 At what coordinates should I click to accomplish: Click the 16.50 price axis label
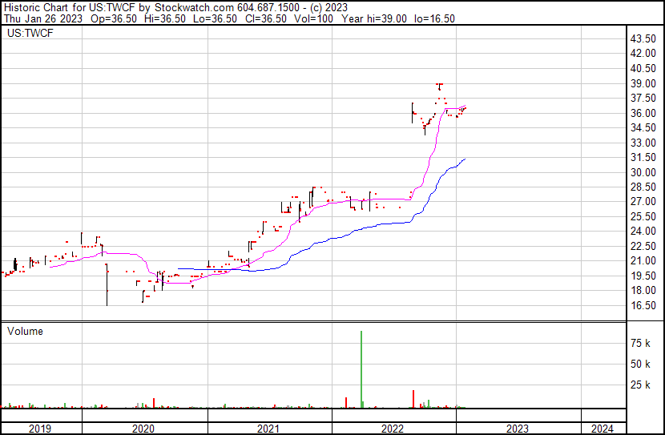pos(644,306)
